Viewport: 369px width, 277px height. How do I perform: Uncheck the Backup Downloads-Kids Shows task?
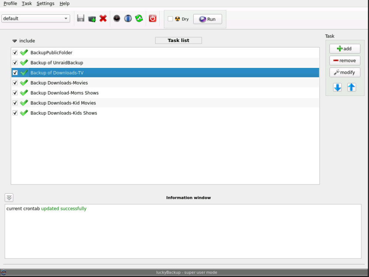pyautogui.click(x=15, y=113)
